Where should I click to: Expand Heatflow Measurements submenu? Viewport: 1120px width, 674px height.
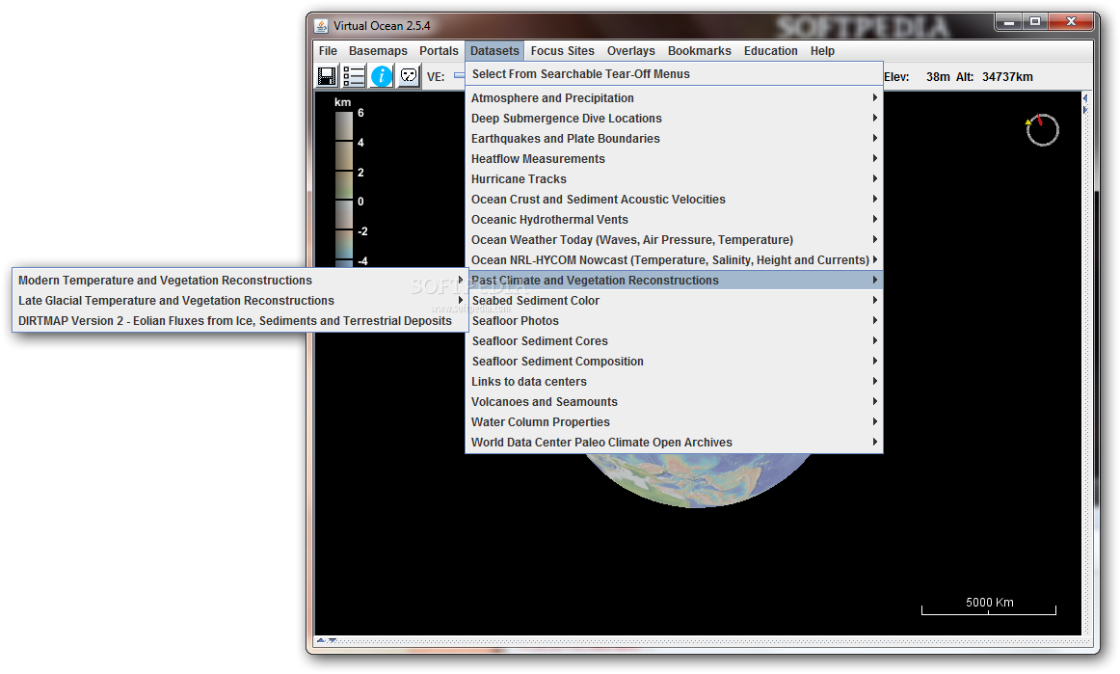675,159
